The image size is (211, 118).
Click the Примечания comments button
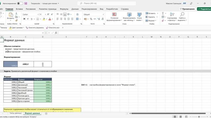click(x=187, y=9)
